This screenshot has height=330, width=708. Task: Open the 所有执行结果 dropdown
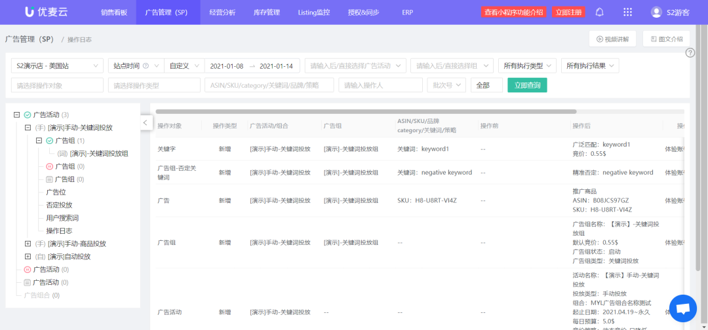click(590, 65)
